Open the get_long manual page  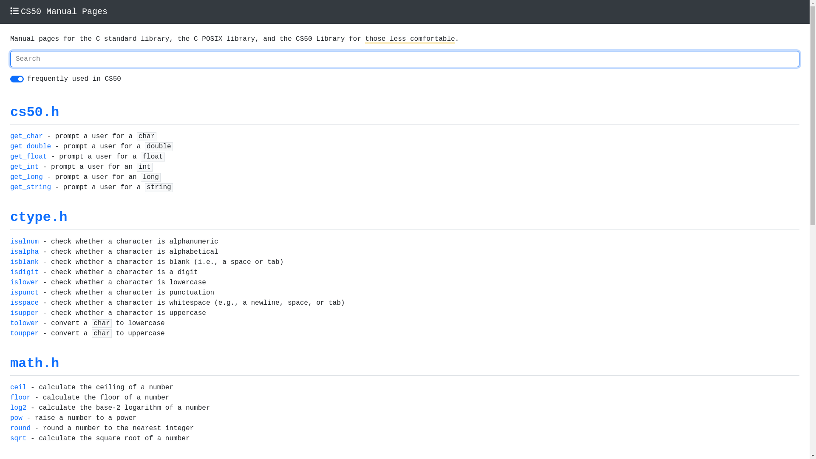pyautogui.click(x=26, y=177)
